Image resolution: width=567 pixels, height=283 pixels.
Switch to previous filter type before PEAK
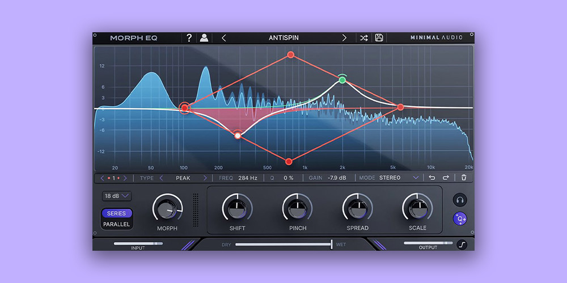click(x=161, y=178)
